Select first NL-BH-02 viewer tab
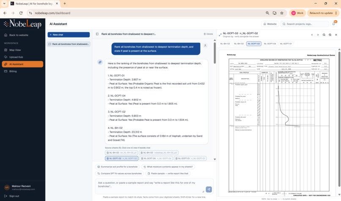341x201 pixels. point(225,43)
